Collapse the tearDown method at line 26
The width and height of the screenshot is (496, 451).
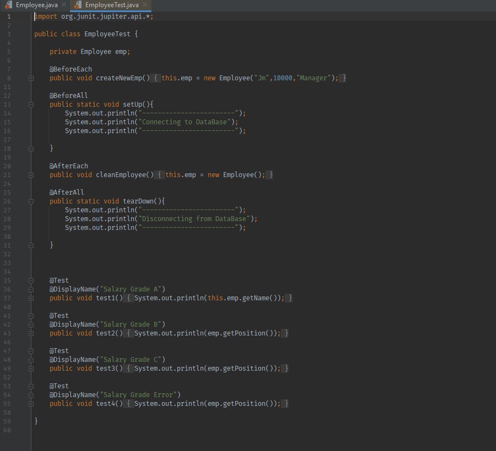(x=31, y=201)
